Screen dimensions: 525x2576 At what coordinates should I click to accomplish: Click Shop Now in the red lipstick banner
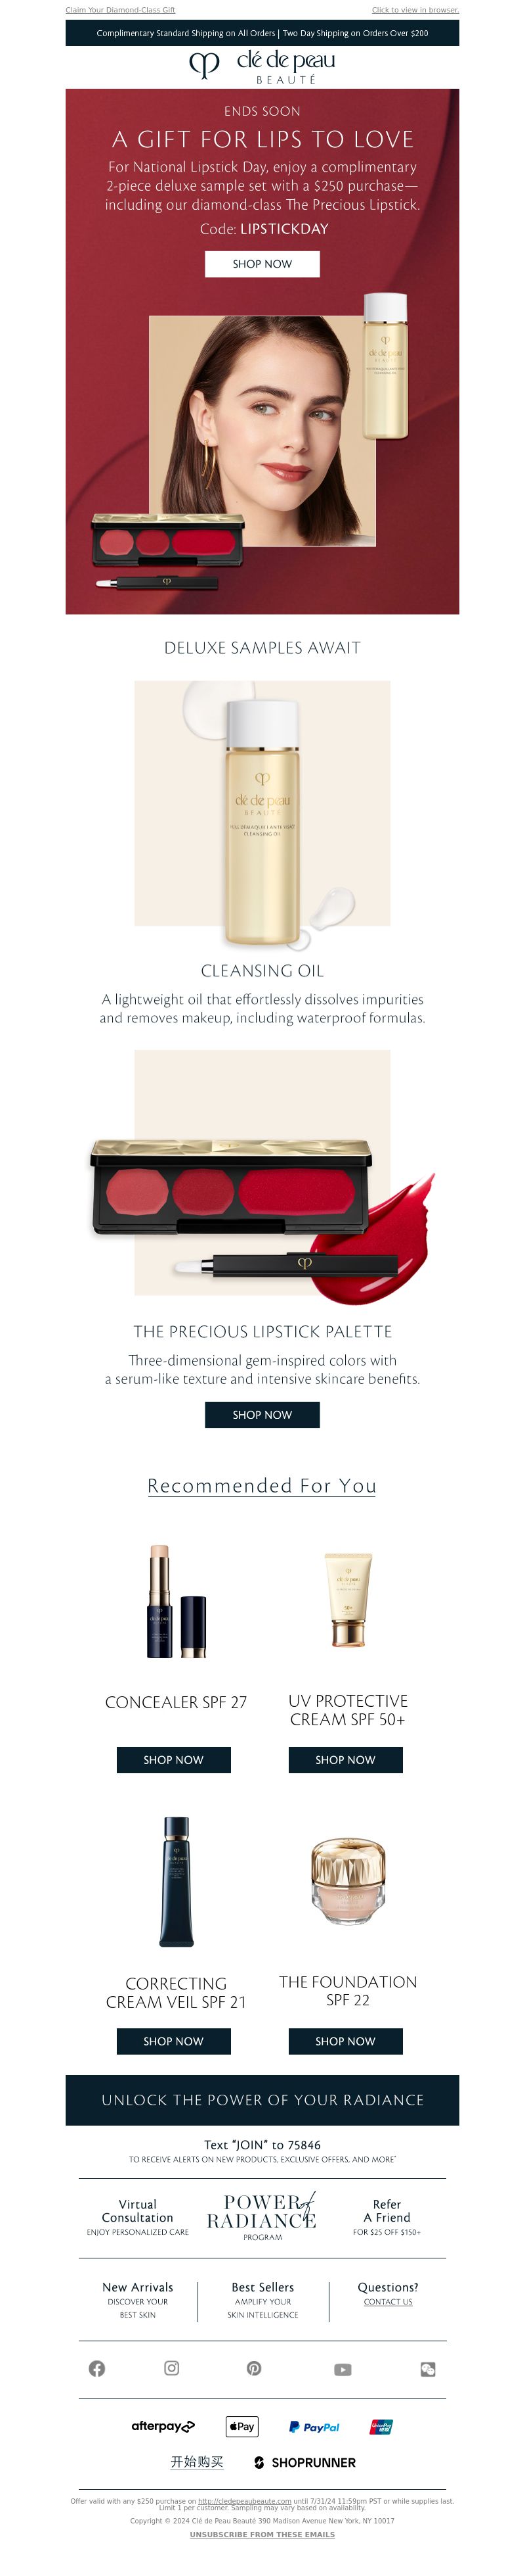pos(262,264)
